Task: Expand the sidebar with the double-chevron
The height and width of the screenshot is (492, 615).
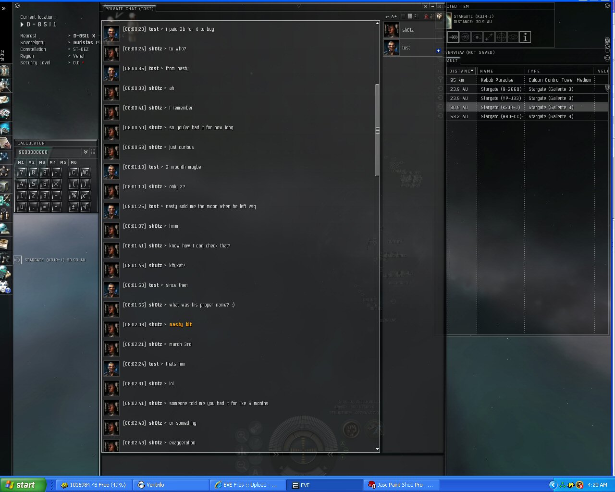Action: pos(4,8)
